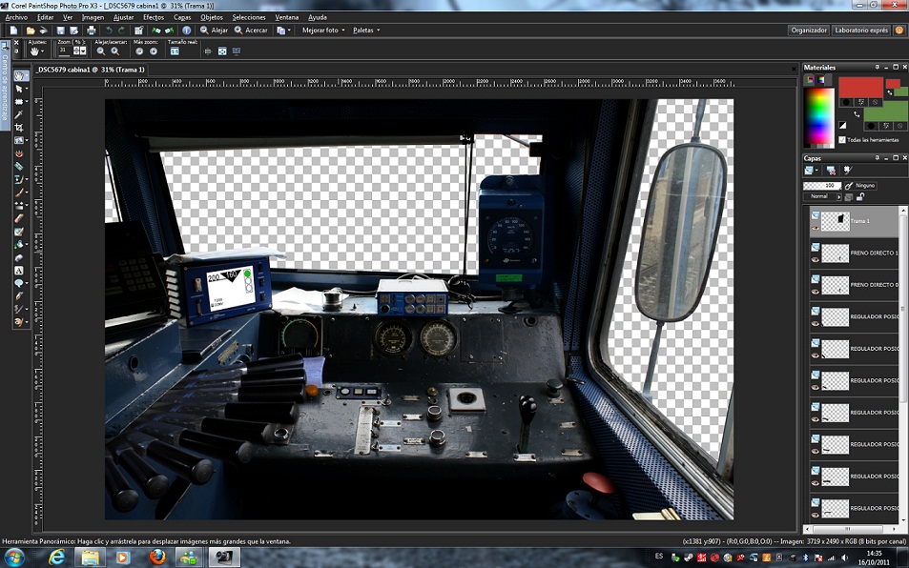Viewport: 909px width, 568px height.
Task: Select the Crop tool in the toolbox
Action: [x=19, y=127]
